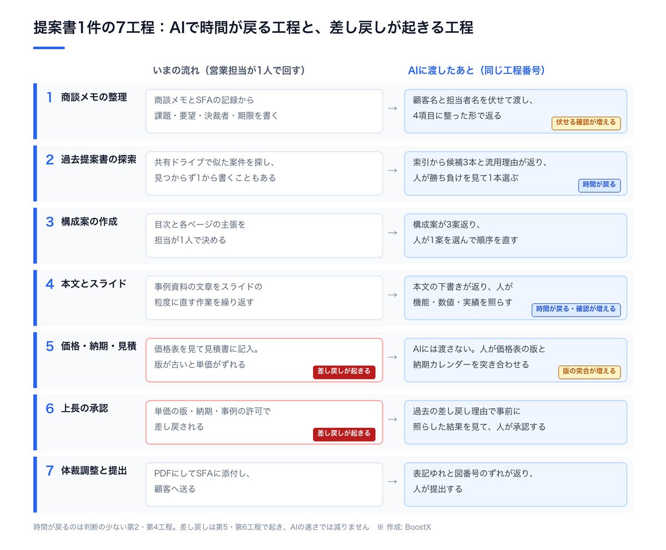
Task: Select the box reading PDFにしてSFAに添付し
Action: [x=264, y=484]
